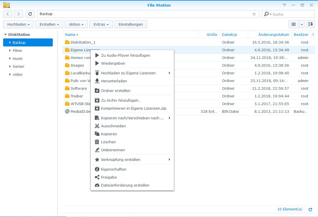The height and width of the screenshot is (217, 318).
Task: Click the sort order icon at top right
Action: pos(310,24)
